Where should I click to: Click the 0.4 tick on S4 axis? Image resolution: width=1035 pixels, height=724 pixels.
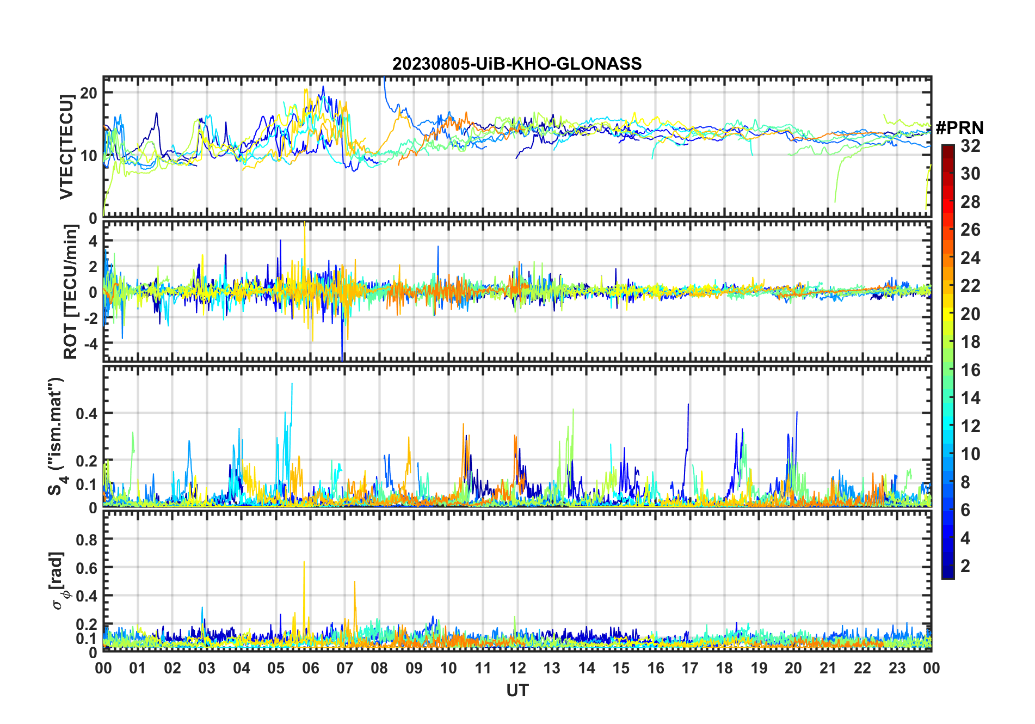87,414
